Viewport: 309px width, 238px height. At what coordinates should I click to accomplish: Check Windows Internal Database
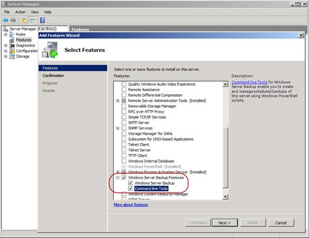coord(124,161)
